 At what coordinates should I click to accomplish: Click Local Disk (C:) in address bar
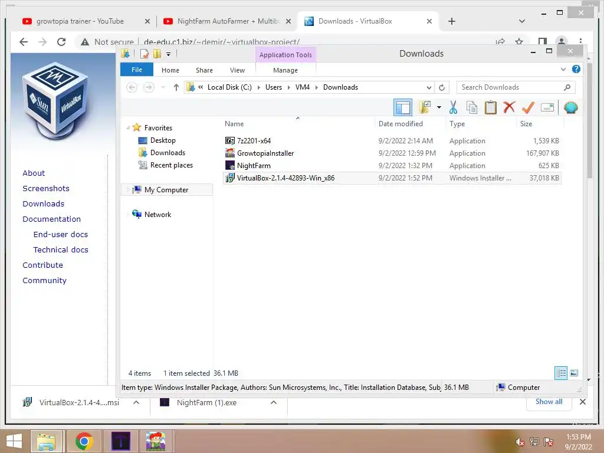[x=229, y=87]
